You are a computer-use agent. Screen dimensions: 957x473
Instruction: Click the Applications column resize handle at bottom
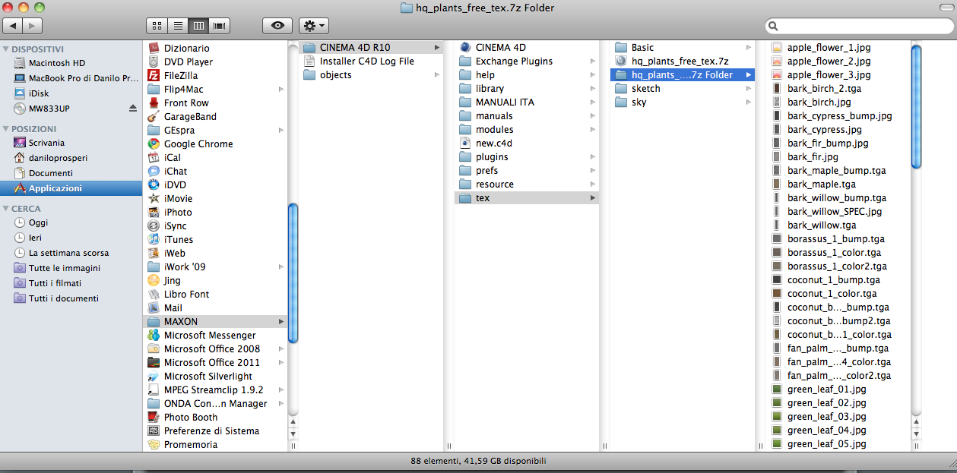tap(293, 446)
